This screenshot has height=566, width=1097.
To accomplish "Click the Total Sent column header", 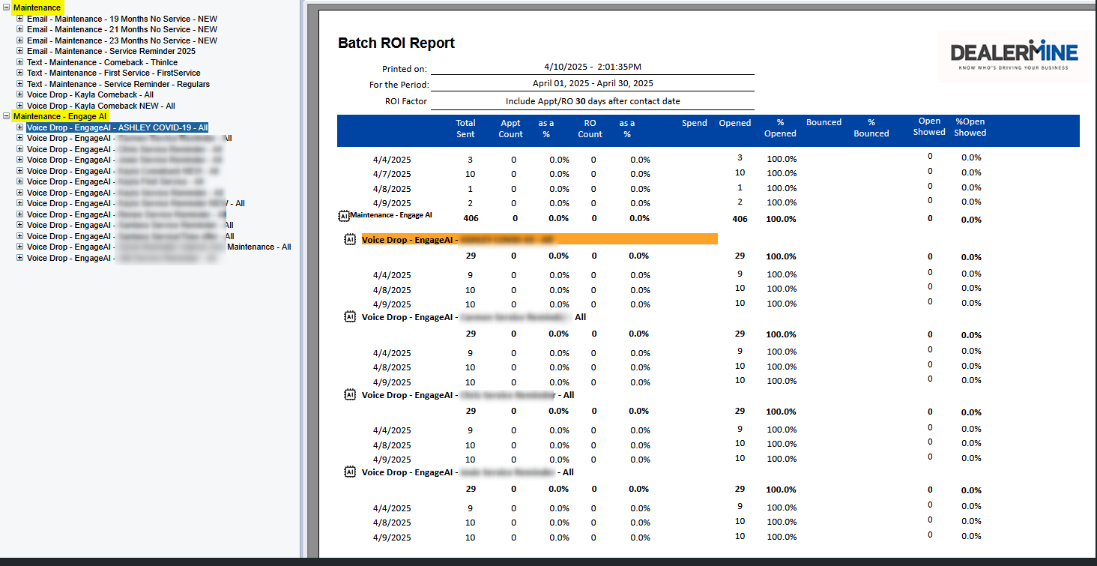I will (465, 128).
